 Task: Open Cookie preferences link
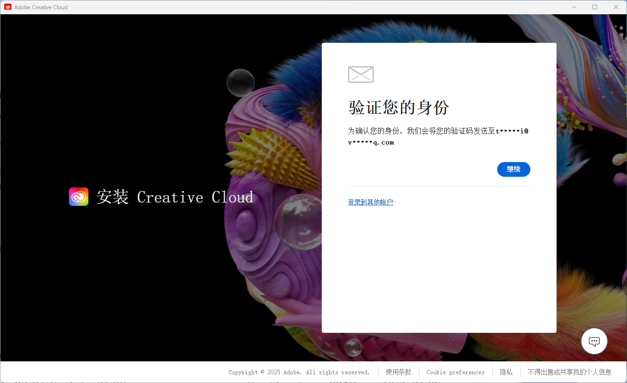tap(455, 372)
